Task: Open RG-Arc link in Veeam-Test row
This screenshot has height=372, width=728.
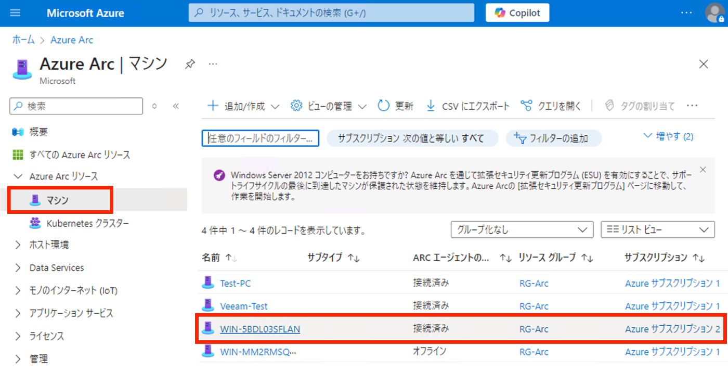Action: point(534,306)
